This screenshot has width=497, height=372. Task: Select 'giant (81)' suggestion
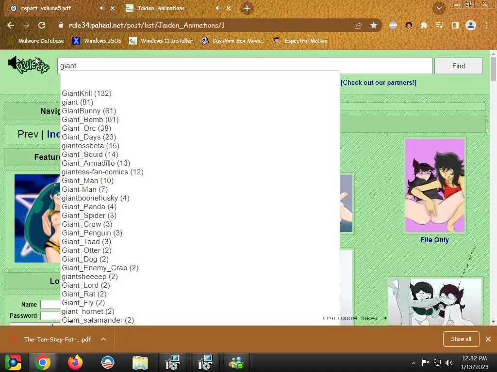(x=77, y=102)
